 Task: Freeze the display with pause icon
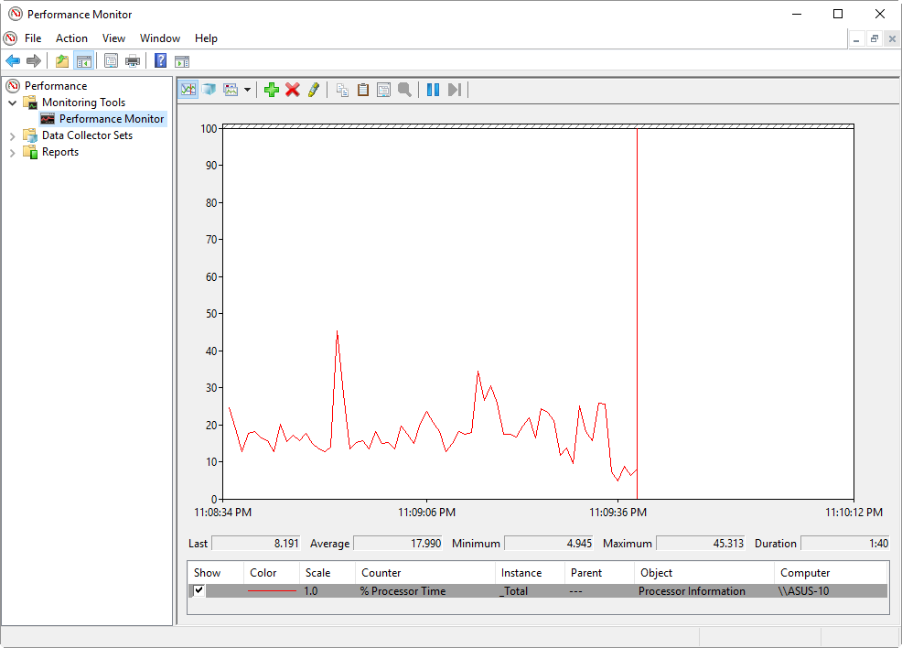coord(433,90)
